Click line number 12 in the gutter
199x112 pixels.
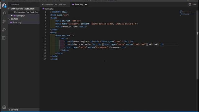pos(45,44)
